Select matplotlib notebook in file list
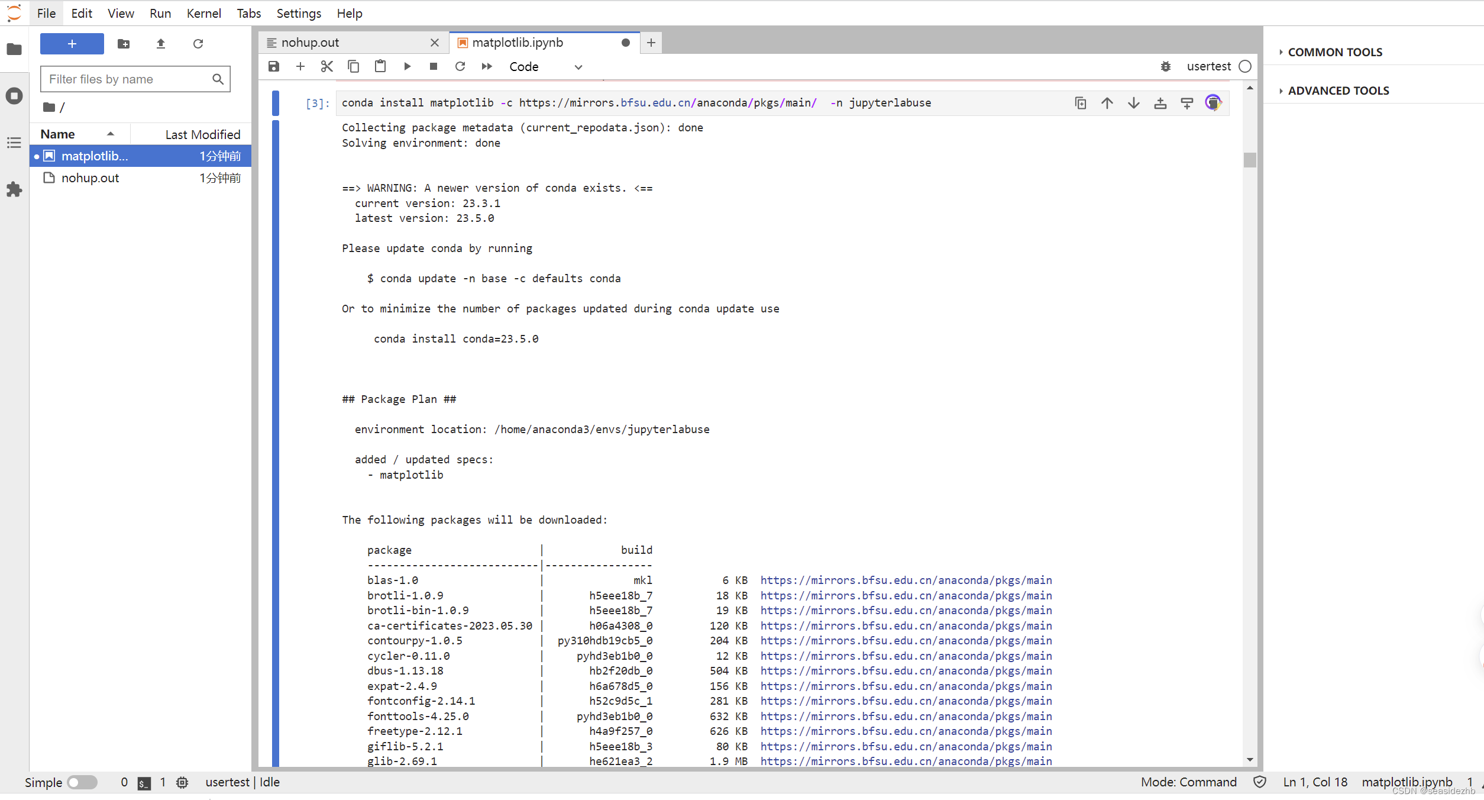This screenshot has height=800, width=1484. 141,156
